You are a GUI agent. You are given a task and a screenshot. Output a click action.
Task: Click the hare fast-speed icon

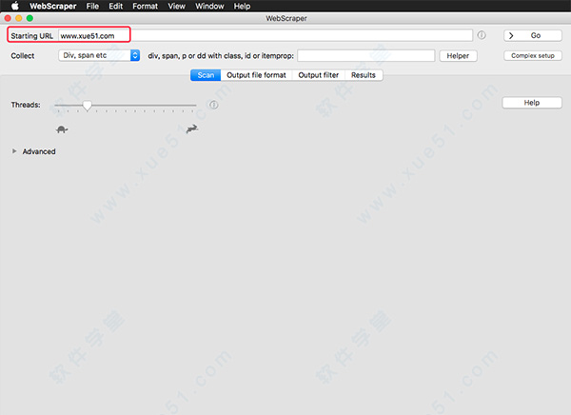(192, 128)
